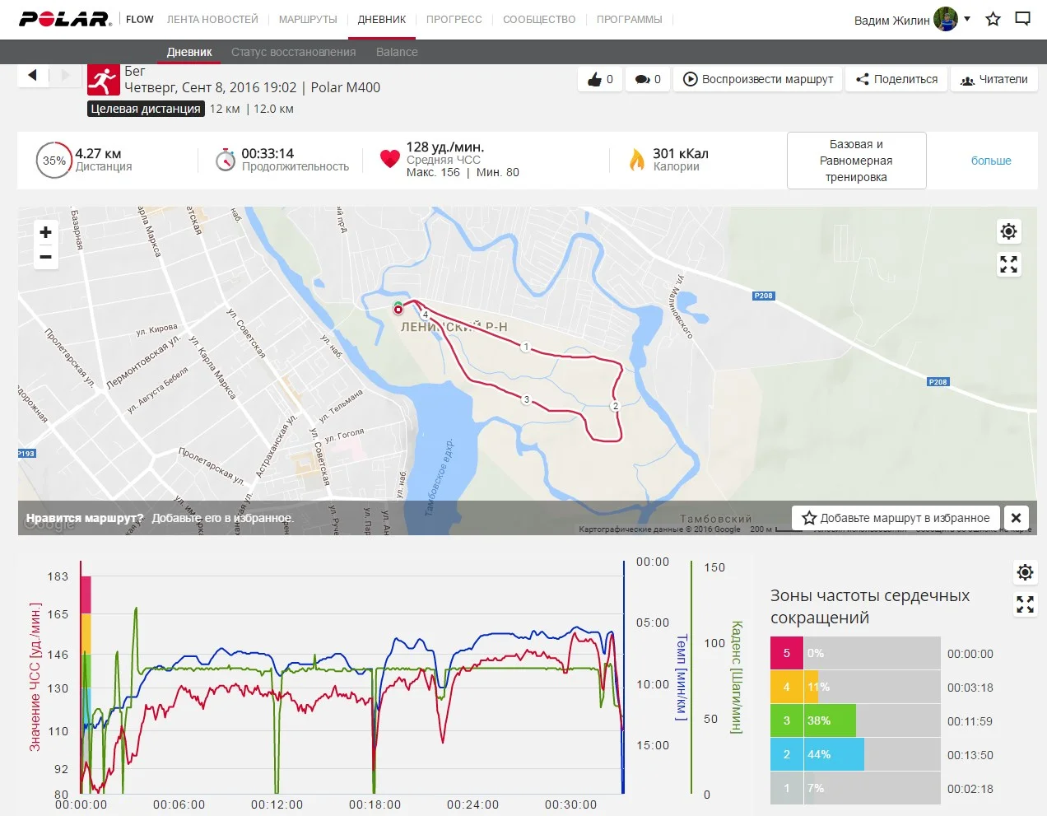1047x816 pixels.
Task: Click Воспроизвести маршрут button
Action: click(758, 80)
